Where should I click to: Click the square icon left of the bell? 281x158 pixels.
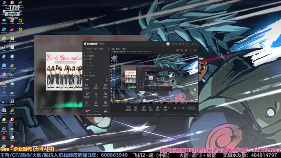point(186,50)
